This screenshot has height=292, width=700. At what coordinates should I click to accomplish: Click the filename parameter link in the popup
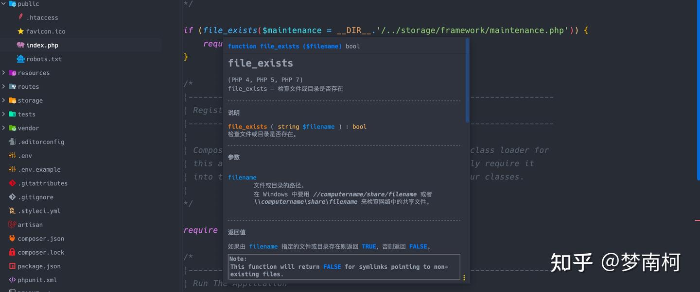point(242,177)
